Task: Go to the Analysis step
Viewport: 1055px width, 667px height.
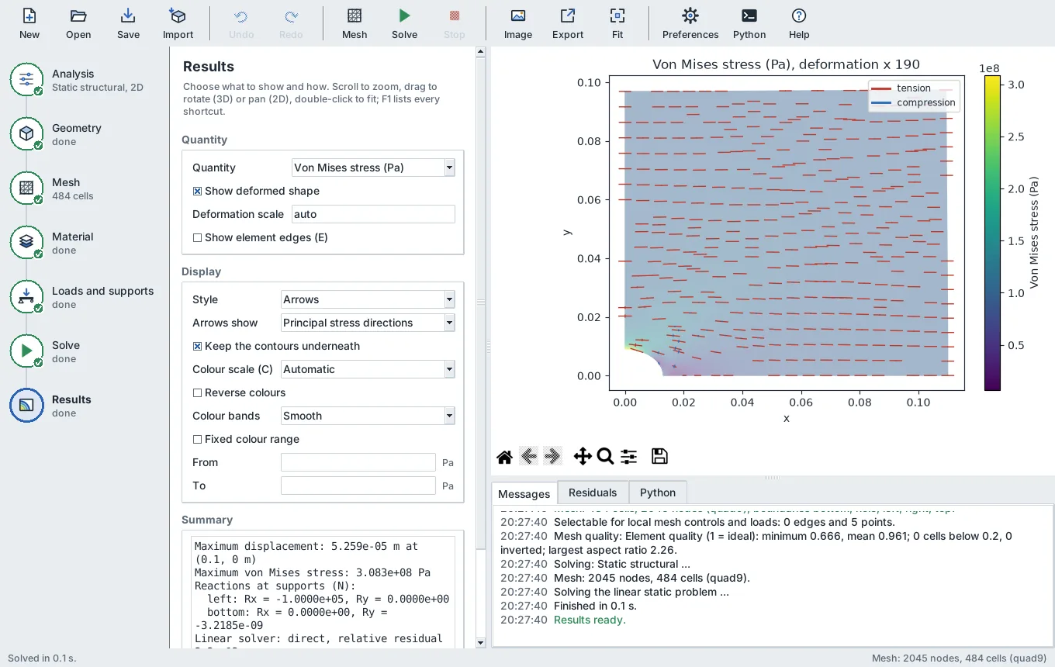Action: [x=84, y=80]
